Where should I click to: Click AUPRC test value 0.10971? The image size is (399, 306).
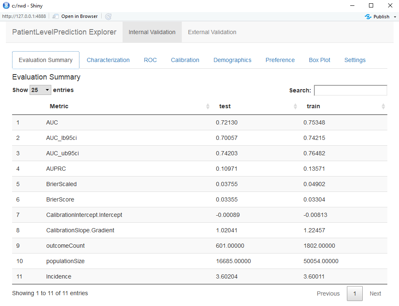(226, 169)
